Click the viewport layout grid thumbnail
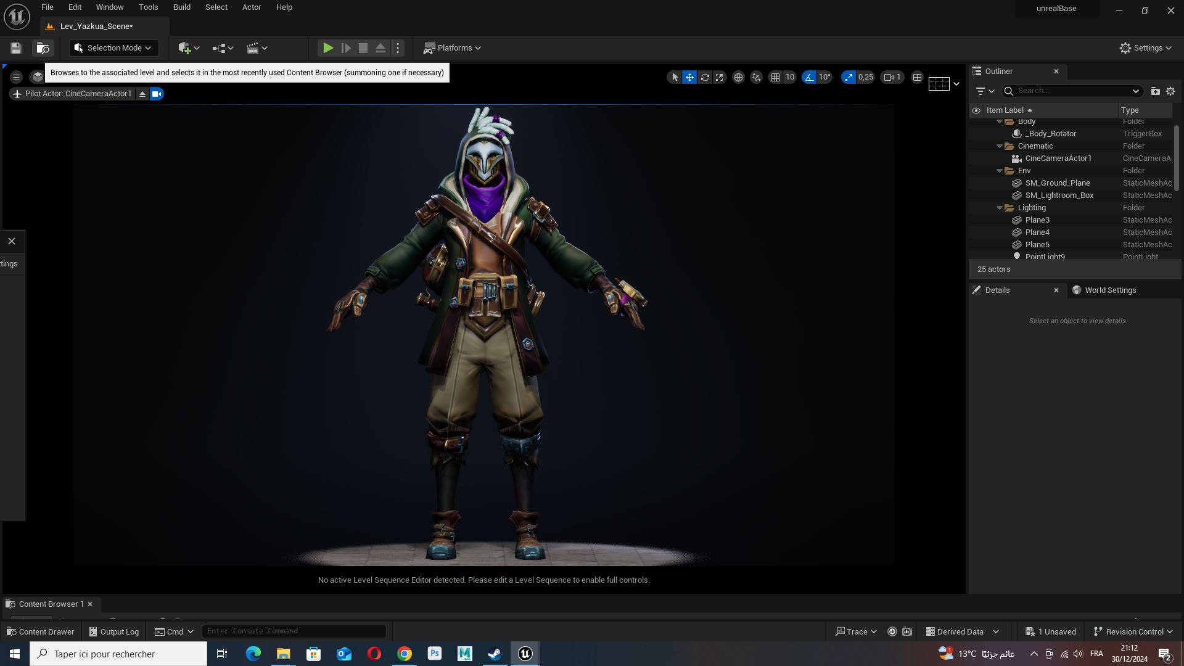This screenshot has width=1184, height=666. (x=939, y=84)
